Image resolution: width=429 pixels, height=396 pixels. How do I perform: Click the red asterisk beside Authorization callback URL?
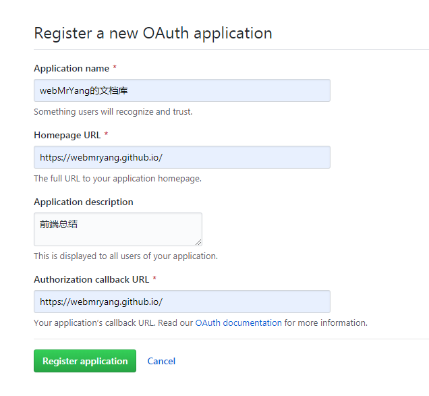tap(154, 279)
